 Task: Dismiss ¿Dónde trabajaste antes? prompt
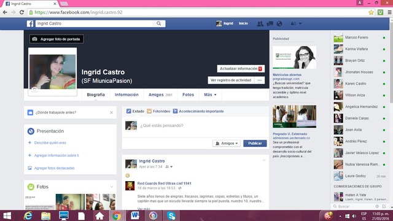(x=112, y=112)
